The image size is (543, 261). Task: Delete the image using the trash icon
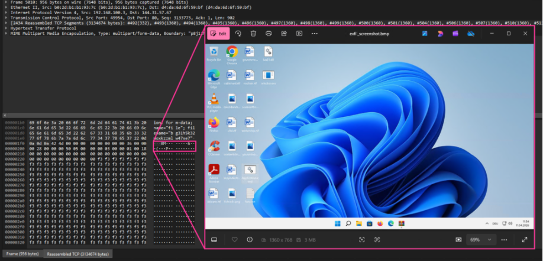pos(253,34)
